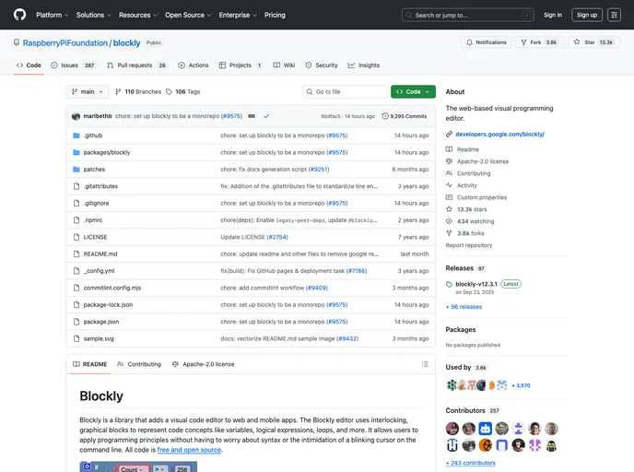
Task: Expand commit message ellipsis button
Action: point(252,116)
